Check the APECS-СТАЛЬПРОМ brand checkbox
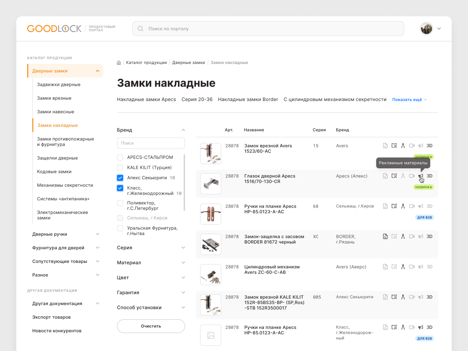Viewport: 468px width, 351px height. click(x=120, y=157)
